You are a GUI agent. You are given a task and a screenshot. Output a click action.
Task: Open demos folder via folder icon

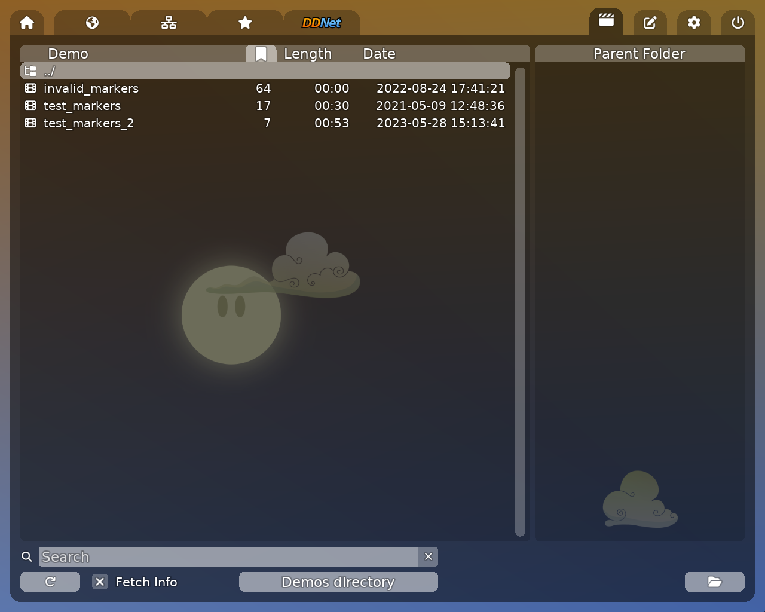[715, 582]
